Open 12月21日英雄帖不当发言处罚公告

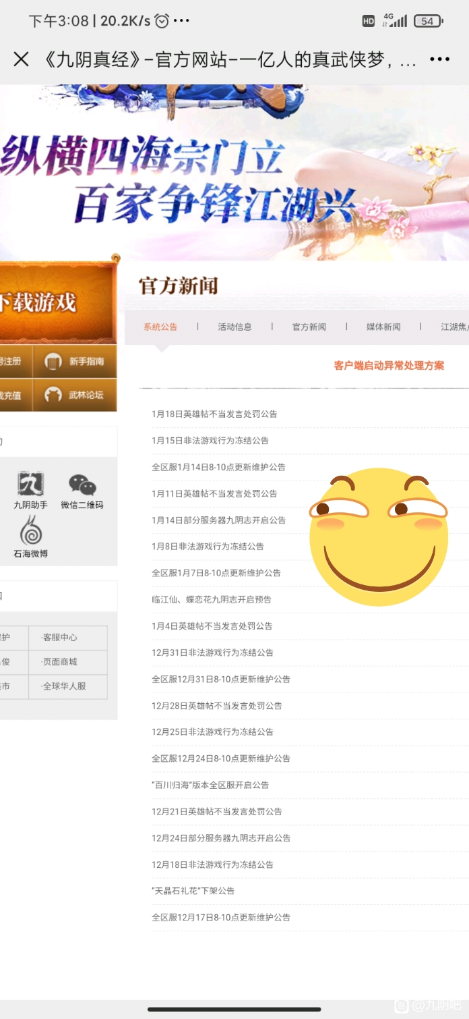tap(217, 811)
